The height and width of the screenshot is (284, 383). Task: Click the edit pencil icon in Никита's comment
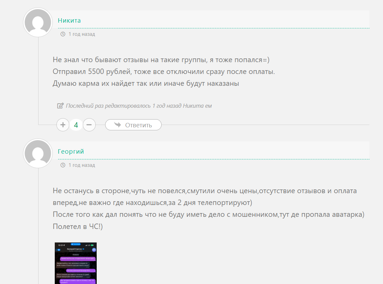61,106
